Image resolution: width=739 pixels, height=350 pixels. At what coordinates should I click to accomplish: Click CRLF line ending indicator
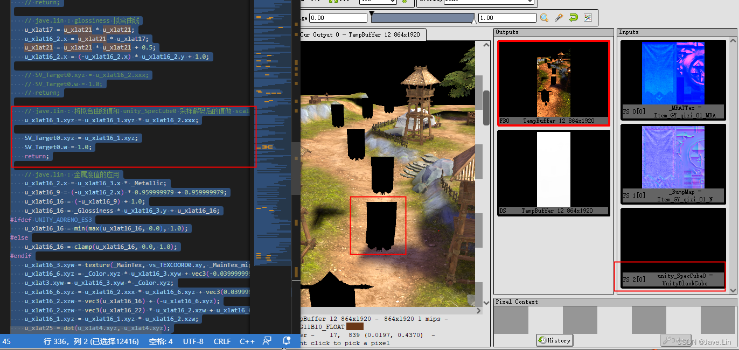click(222, 341)
